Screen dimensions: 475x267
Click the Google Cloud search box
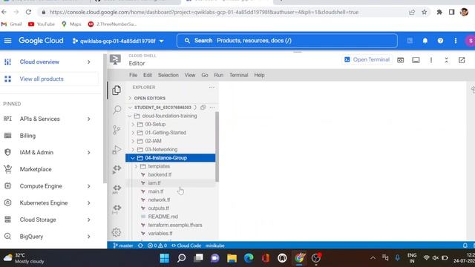coord(287,41)
